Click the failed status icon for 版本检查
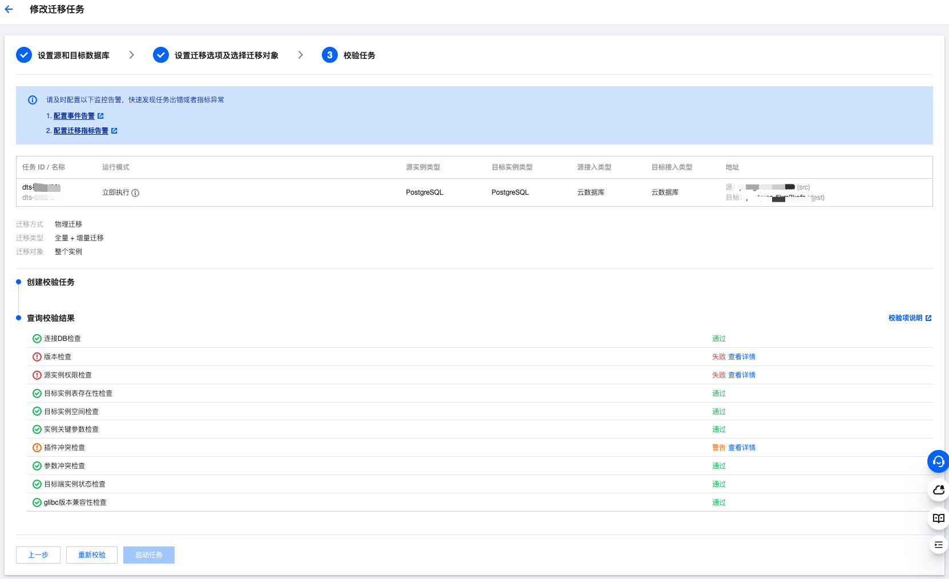This screenshot has height=579, width=949. (x=37, y=357)
